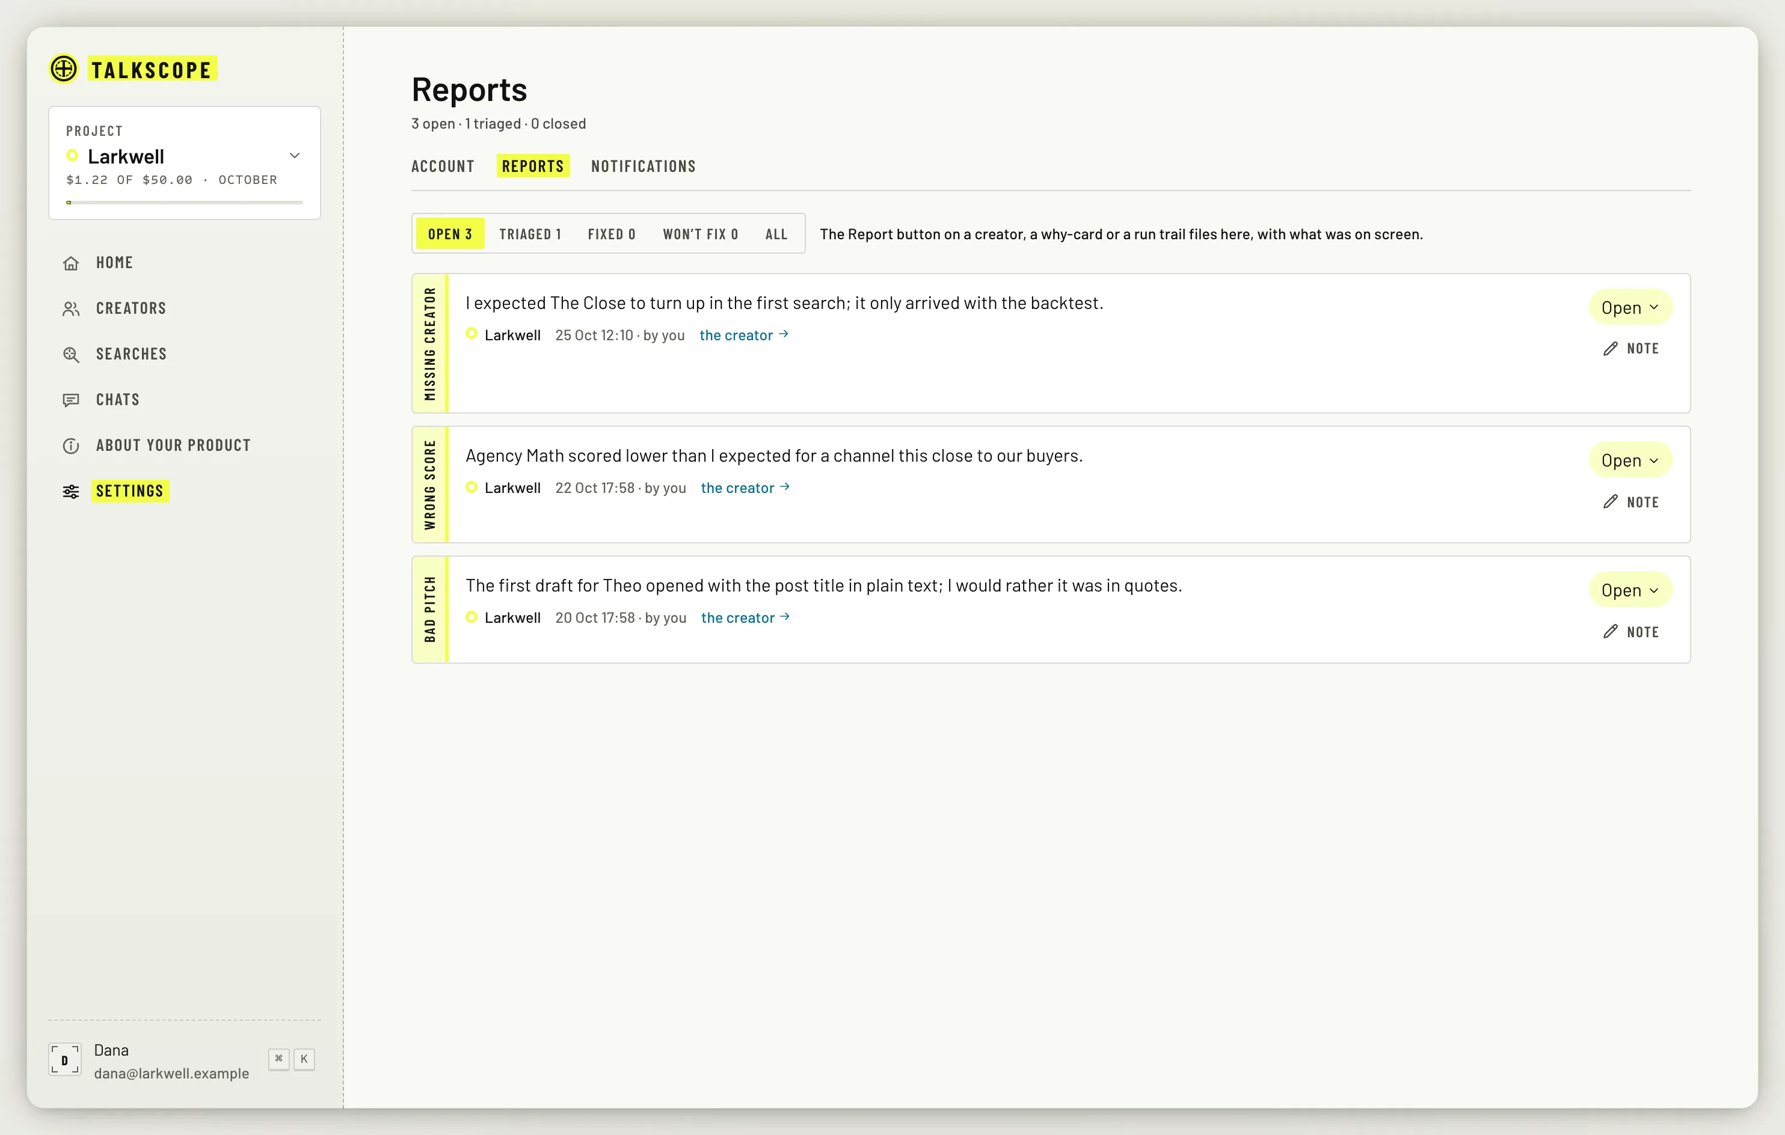The height and width of the screenshot is (1135, 1785).
Task: Click the pencil icon on Agency Math report
Action: (x=1610, y=501)
